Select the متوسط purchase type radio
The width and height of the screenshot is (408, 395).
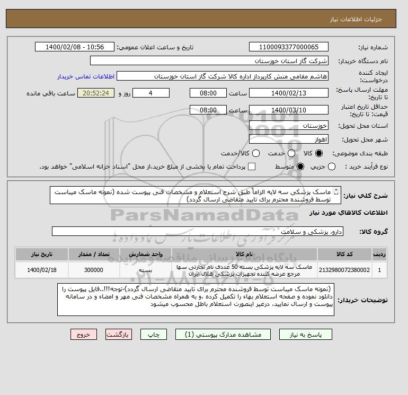coord(300,166)
